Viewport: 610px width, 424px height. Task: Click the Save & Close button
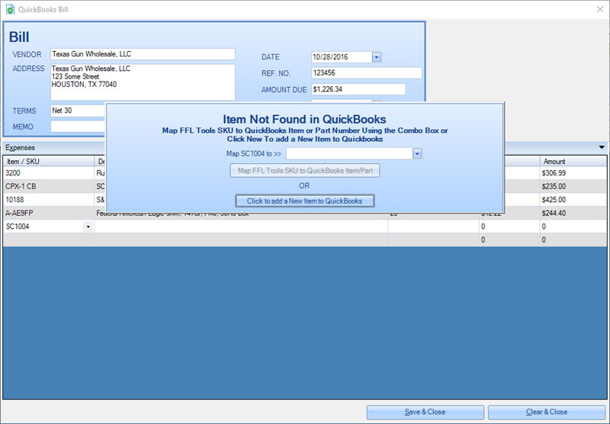pyautogui.click(x=425, y=412)
